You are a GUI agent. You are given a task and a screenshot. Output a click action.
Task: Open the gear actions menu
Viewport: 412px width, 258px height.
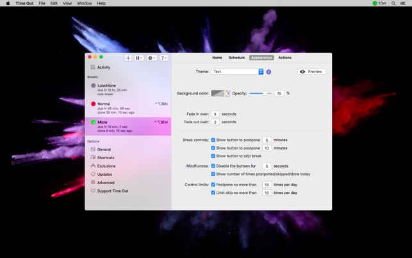click(x=151, y=58)
